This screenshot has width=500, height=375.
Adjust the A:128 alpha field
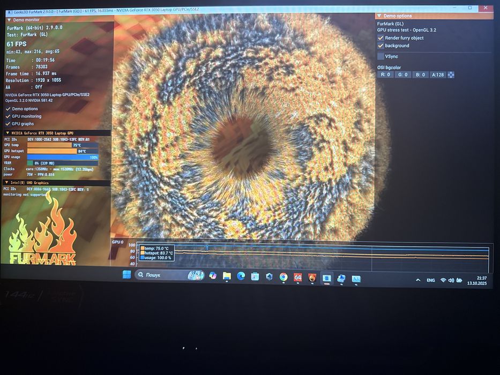[x=438, y=74]
